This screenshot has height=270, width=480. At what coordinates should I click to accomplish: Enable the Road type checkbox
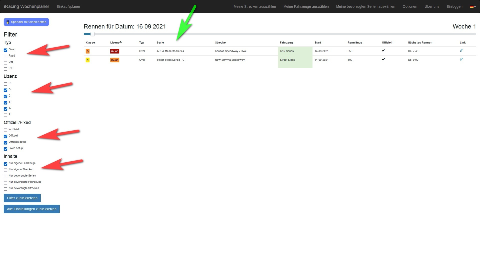(5, 56)
